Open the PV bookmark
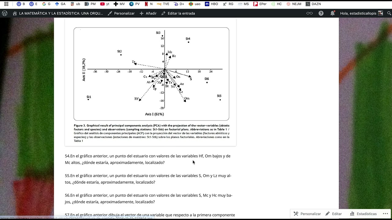Viewport: 392px width, 220px height. 134,4
